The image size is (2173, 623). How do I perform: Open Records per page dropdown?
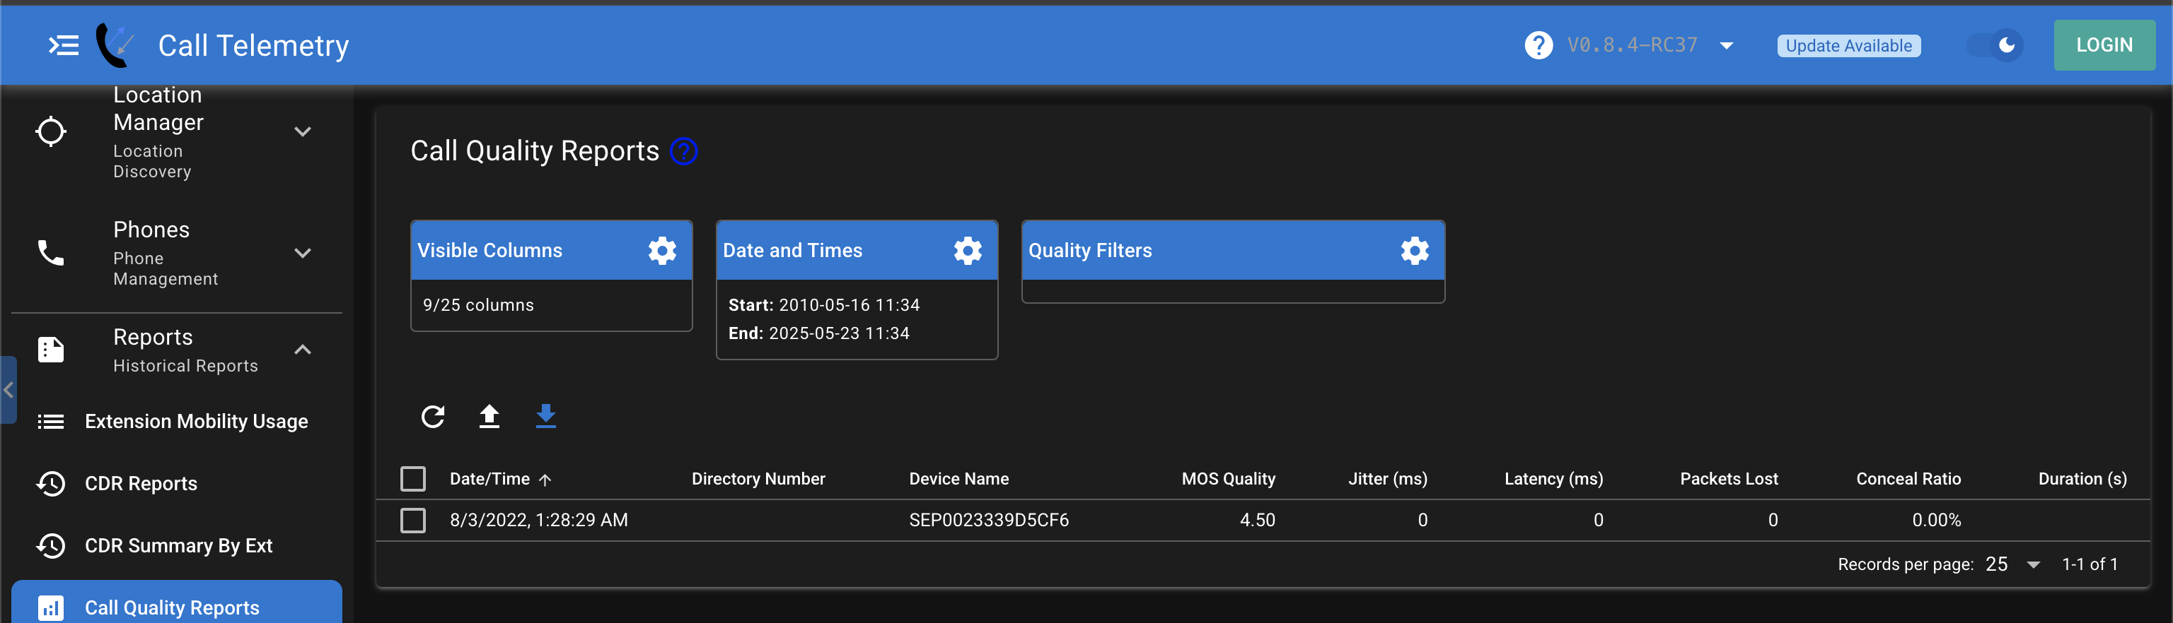tap(2012, 564)
